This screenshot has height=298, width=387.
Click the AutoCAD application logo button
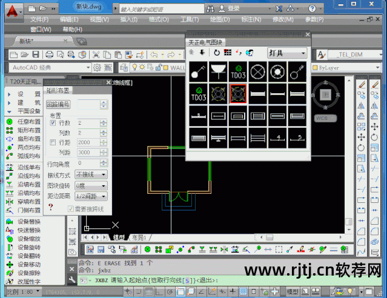coord(15,10)
